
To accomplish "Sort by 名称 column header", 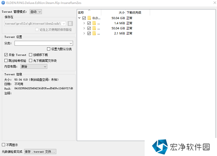I will click(89, 12).
